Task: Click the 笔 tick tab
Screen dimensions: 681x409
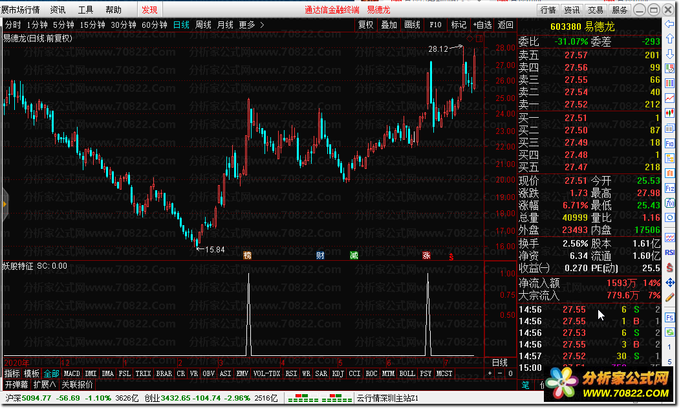Action: coord(526,384)
